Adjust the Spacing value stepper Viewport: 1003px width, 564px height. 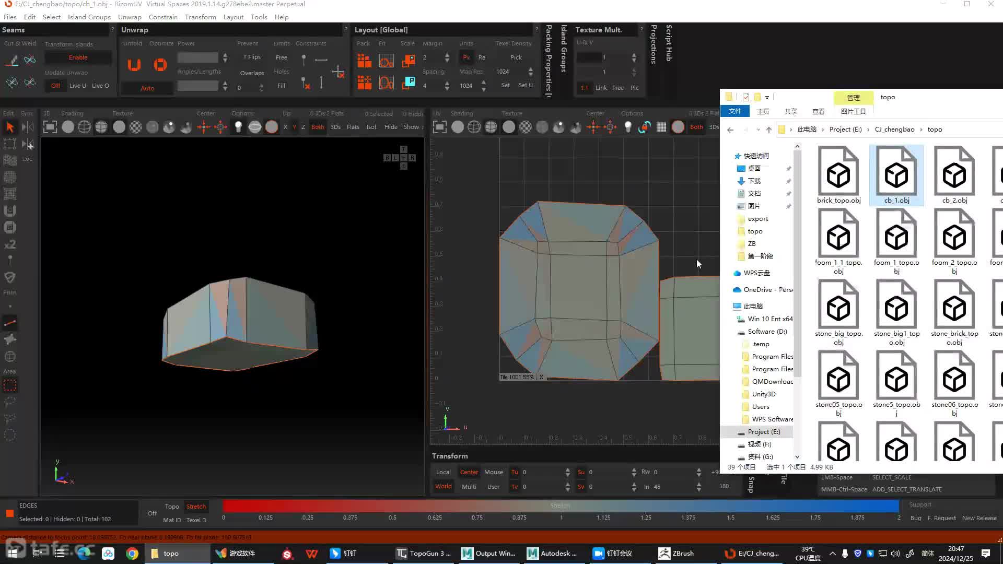[x=447, y=86]
